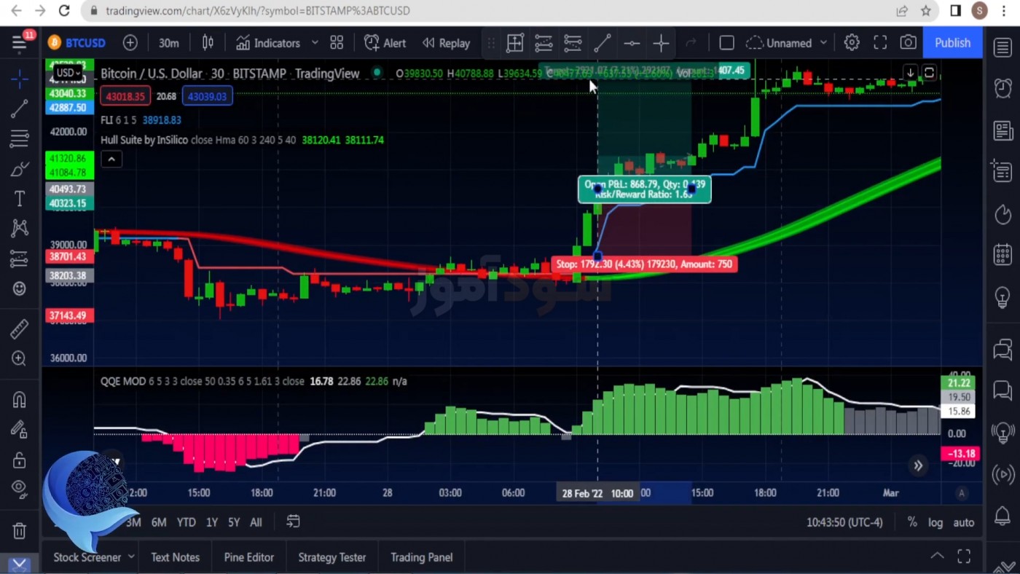Publish the chart idea
Image resolution: width=1020 pixels, height=574 pixels.
(952, 43)
